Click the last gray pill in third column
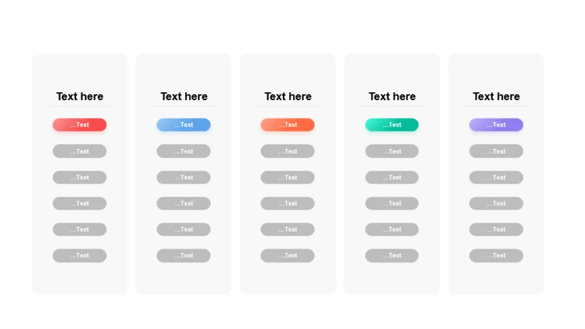This screenshot has height=329, width=585. [x=287, y=255]
